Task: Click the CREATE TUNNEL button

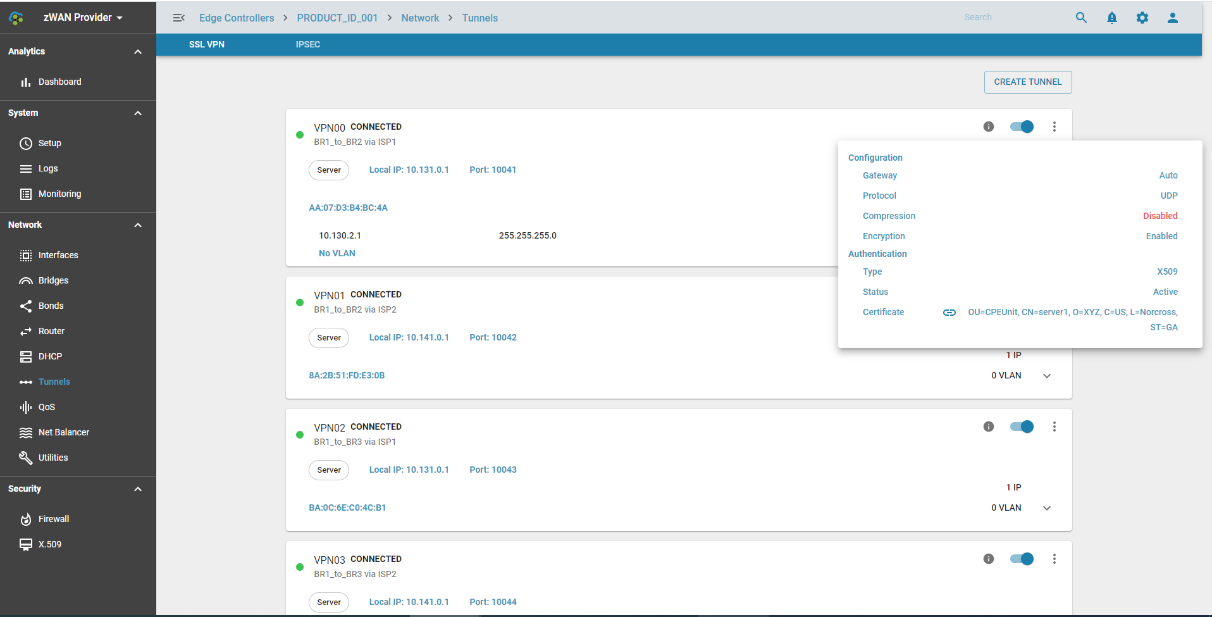Action: point(1027,82)
